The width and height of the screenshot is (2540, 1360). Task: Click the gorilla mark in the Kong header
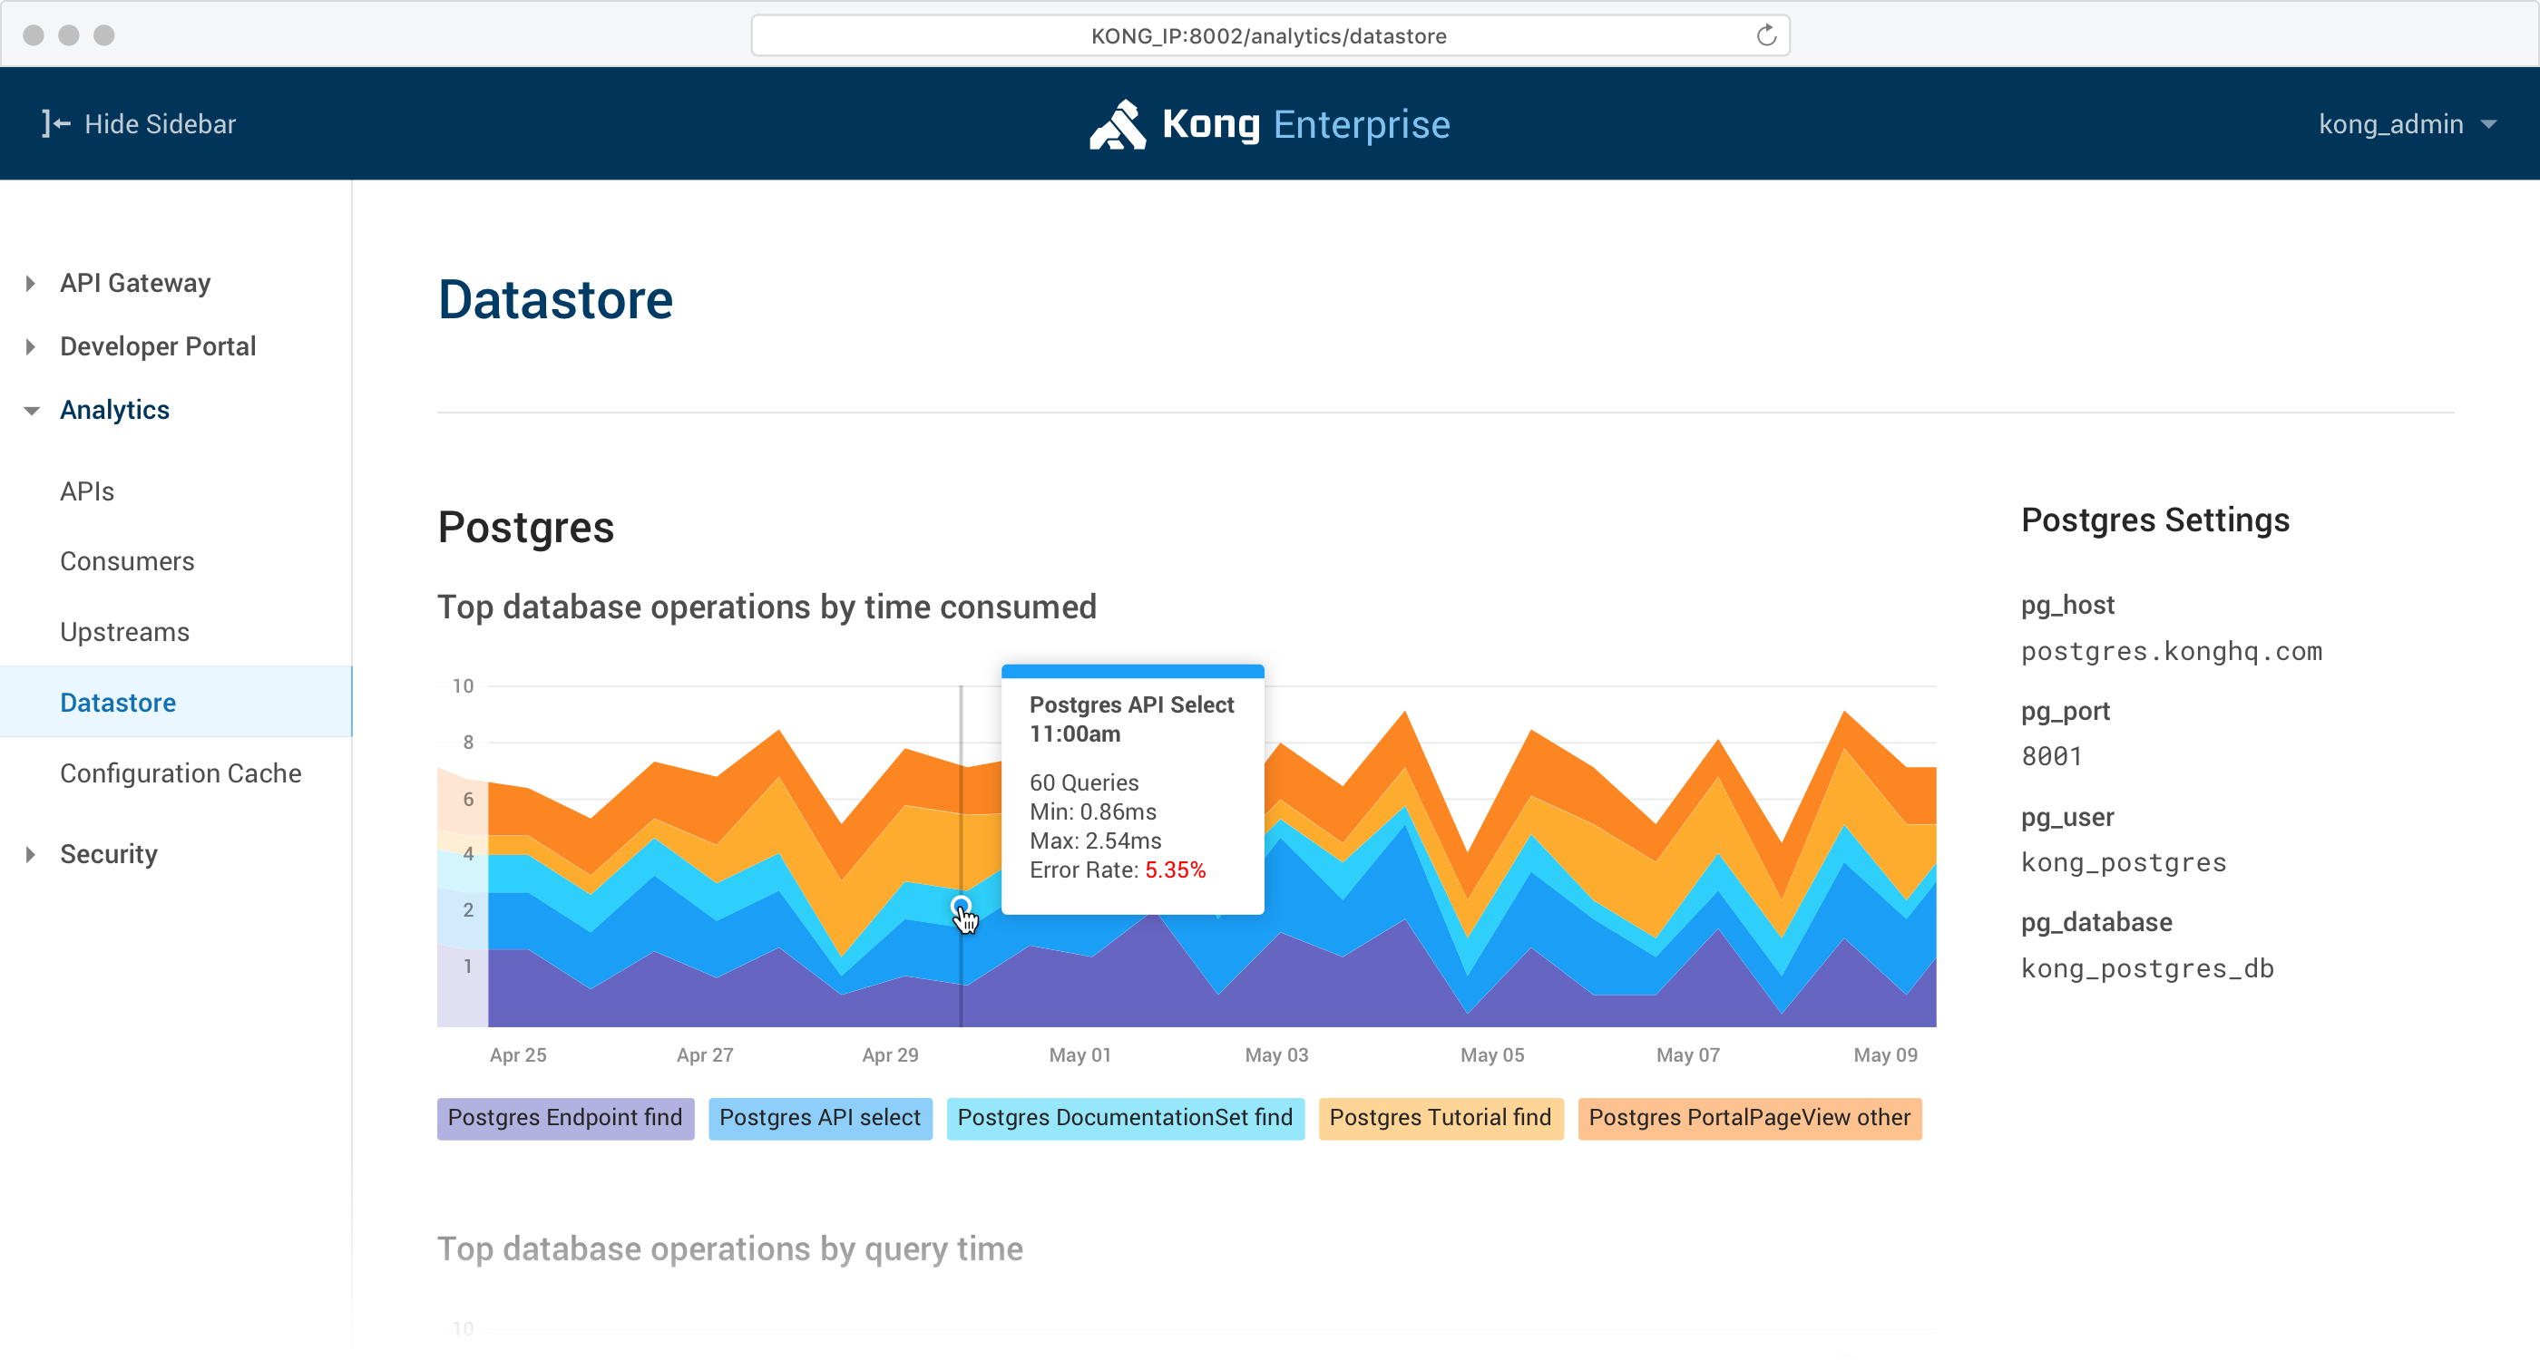1119,123
